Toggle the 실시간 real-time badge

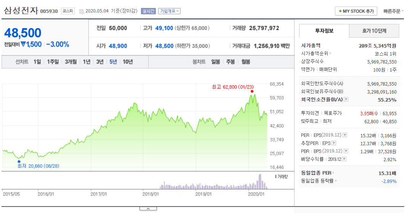point(148,11)
